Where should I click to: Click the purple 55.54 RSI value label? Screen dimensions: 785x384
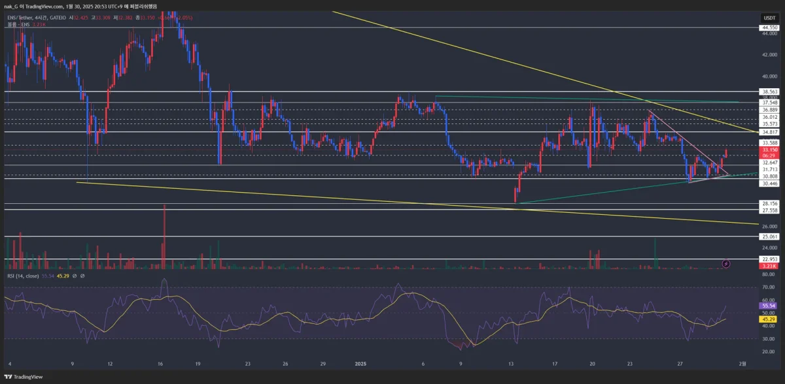coord(768,305)
